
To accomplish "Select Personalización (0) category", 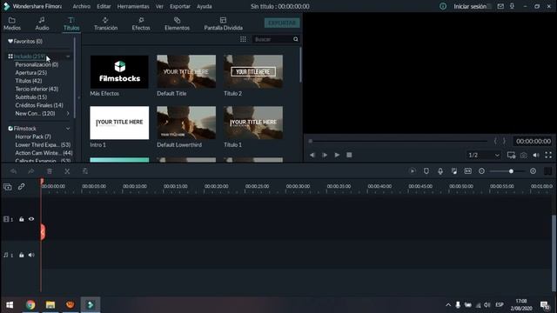I will [x=37, y=64].
